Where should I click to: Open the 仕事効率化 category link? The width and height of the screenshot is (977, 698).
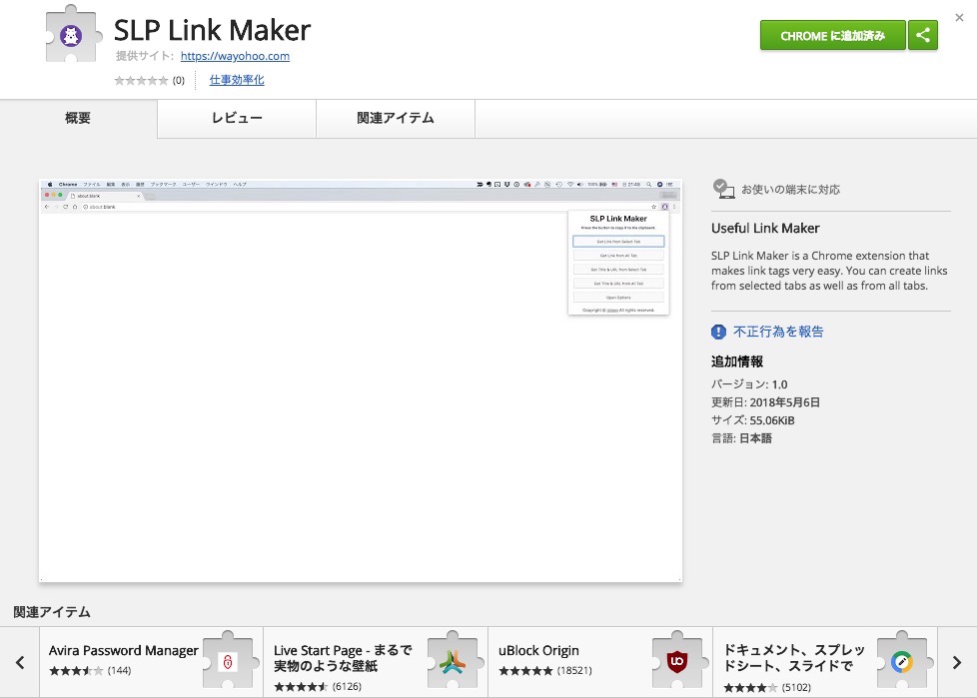(x=237, y=80)
